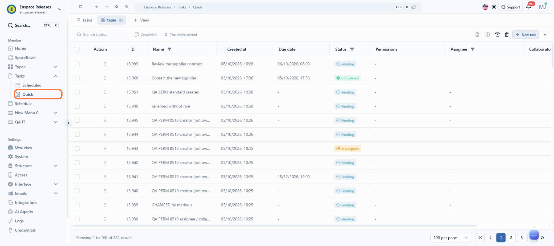Click the floating blue chat bubble
554x246 pixels.
point(534,235)
